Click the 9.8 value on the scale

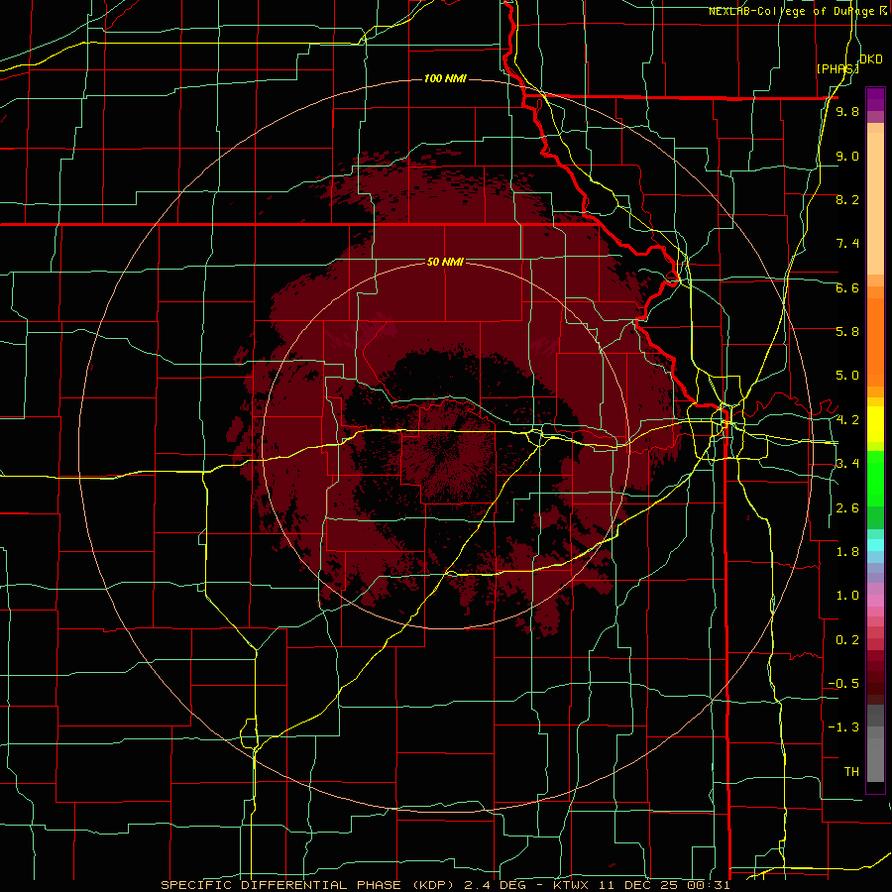pos(847,111)
